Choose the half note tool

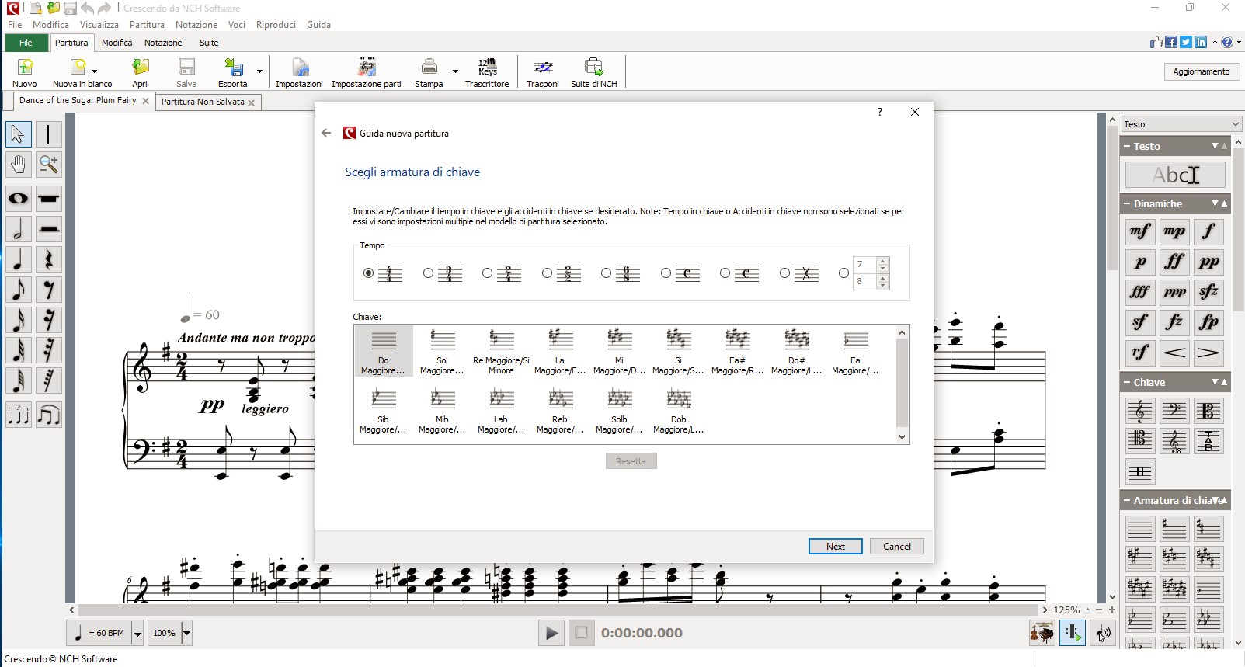pos(18,229)
